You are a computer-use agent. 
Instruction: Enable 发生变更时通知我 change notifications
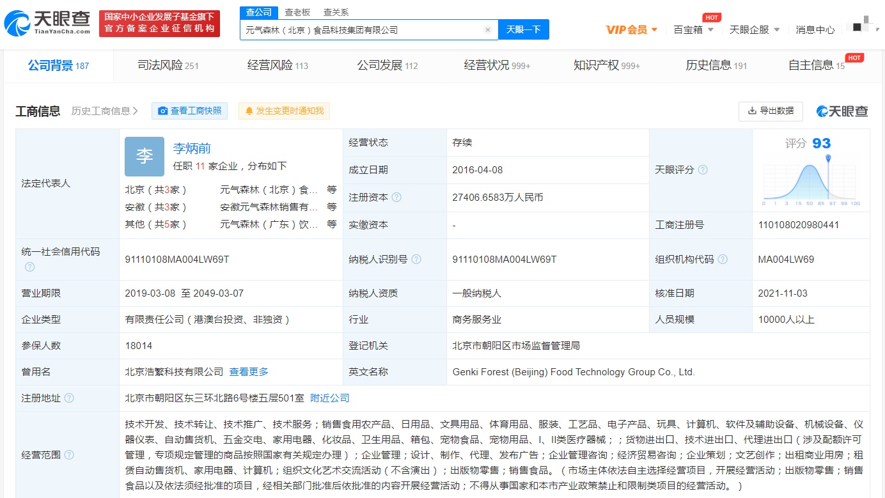[285, 111]
